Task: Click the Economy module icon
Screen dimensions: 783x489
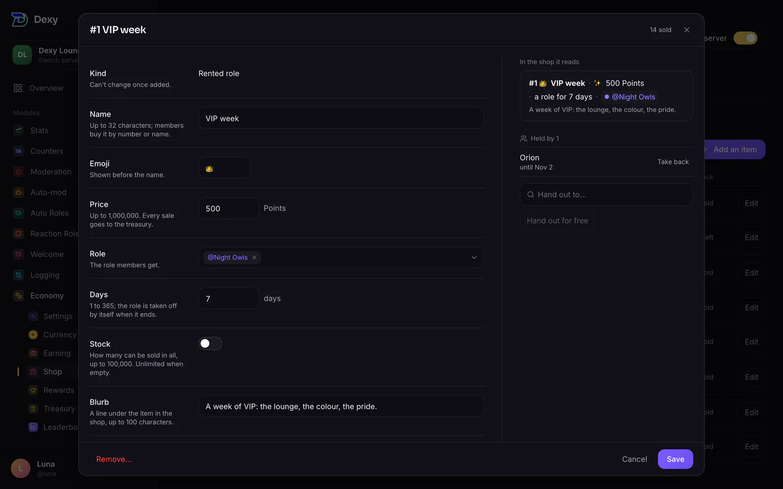Action: click(19, 295)
